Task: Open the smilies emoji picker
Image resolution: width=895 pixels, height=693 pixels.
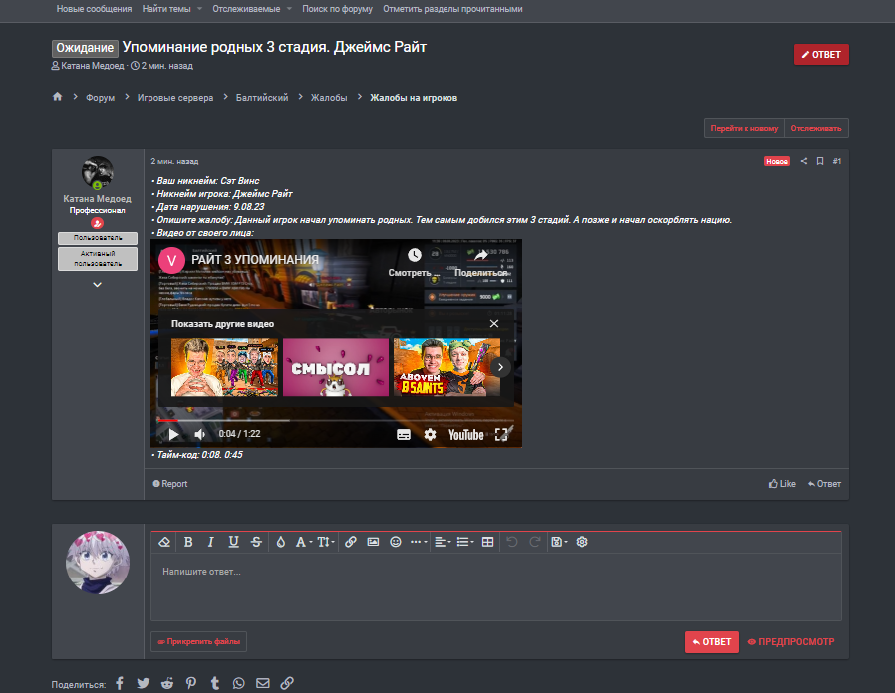Action: (x=396, y=542)
